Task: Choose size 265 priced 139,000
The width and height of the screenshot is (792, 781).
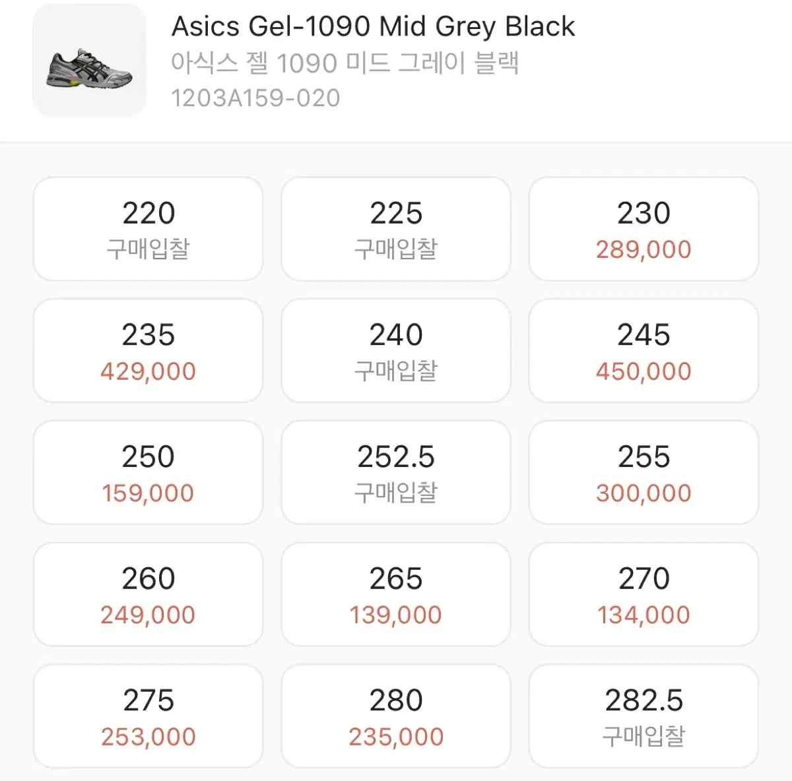Action: [396, 594]
